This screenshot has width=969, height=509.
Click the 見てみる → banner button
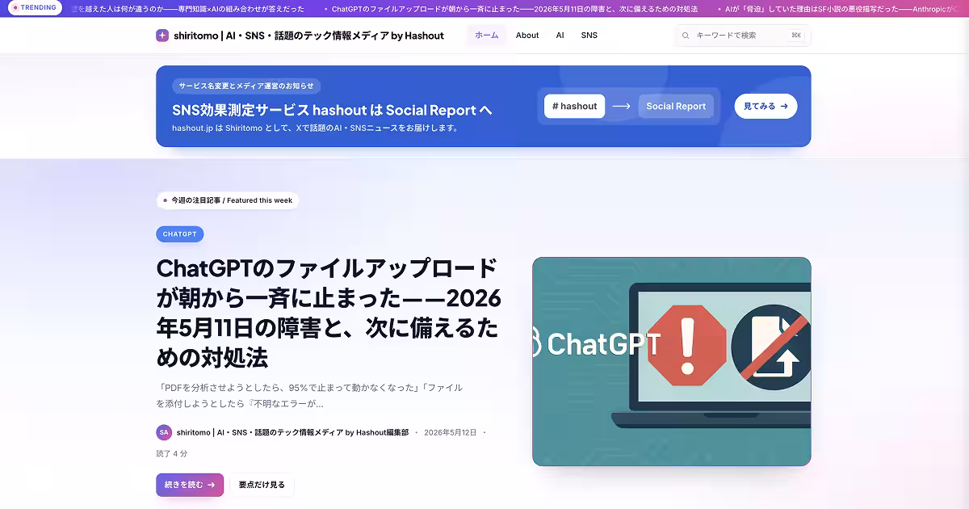pos(766,106)
